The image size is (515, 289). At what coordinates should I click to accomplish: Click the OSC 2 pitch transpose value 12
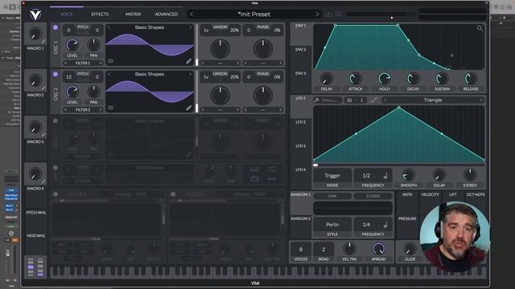point(68,77)
